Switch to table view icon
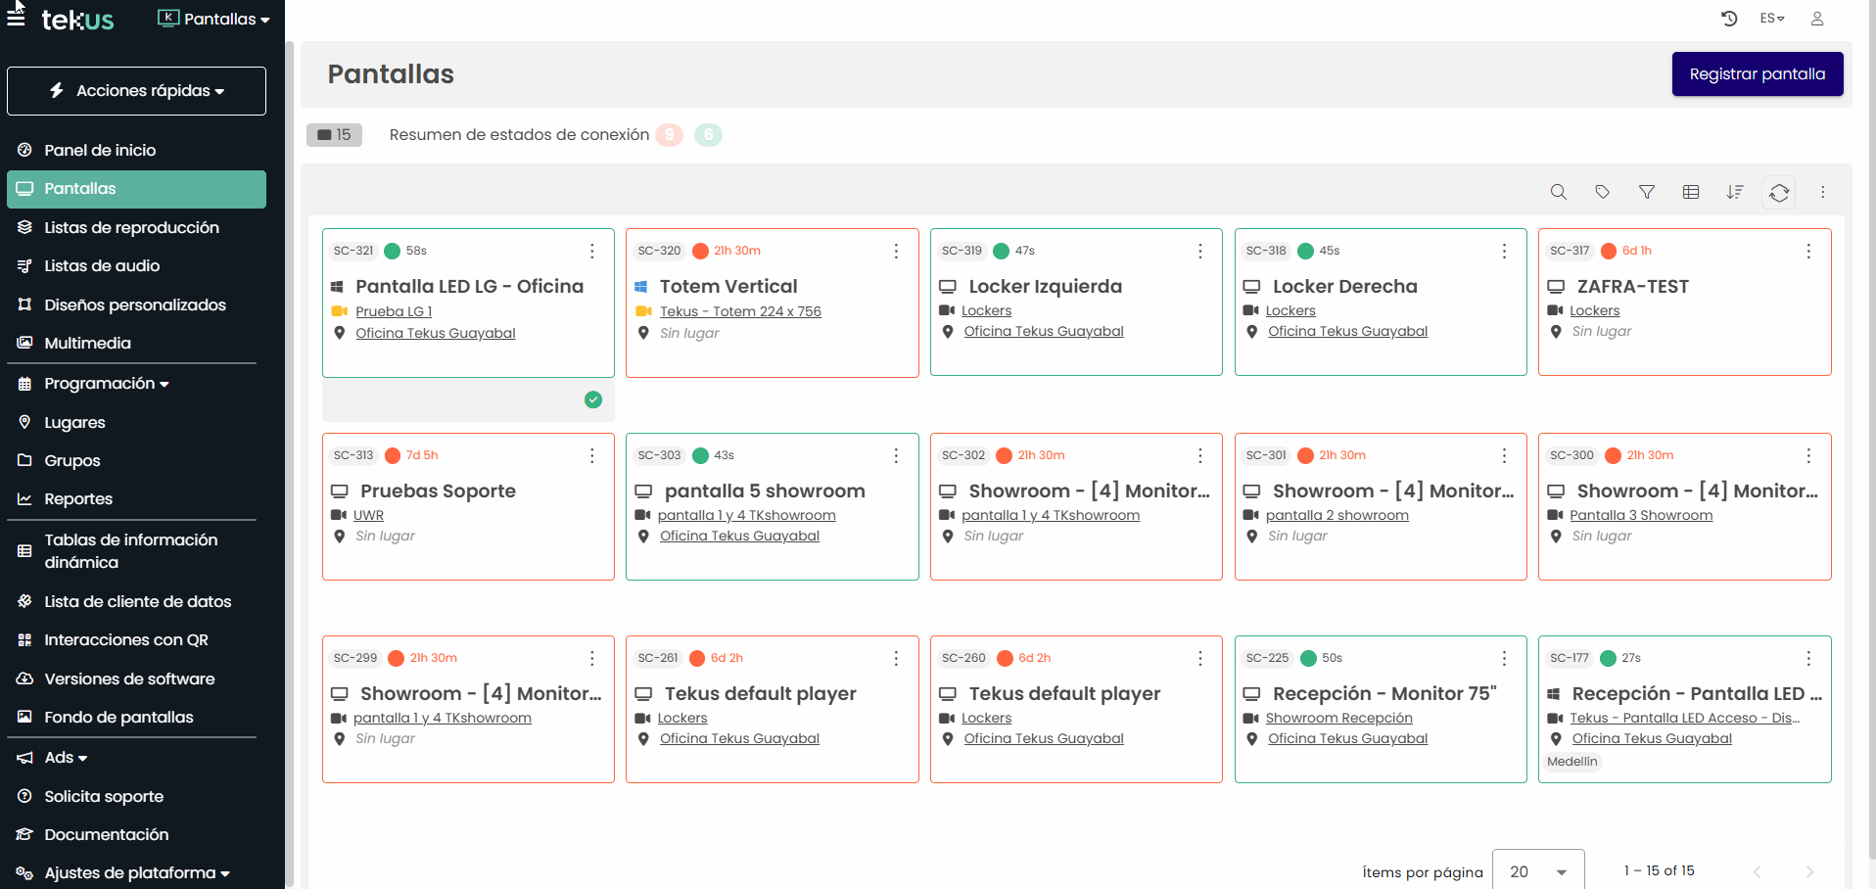1876x889 pixels. pos(1691,192)
